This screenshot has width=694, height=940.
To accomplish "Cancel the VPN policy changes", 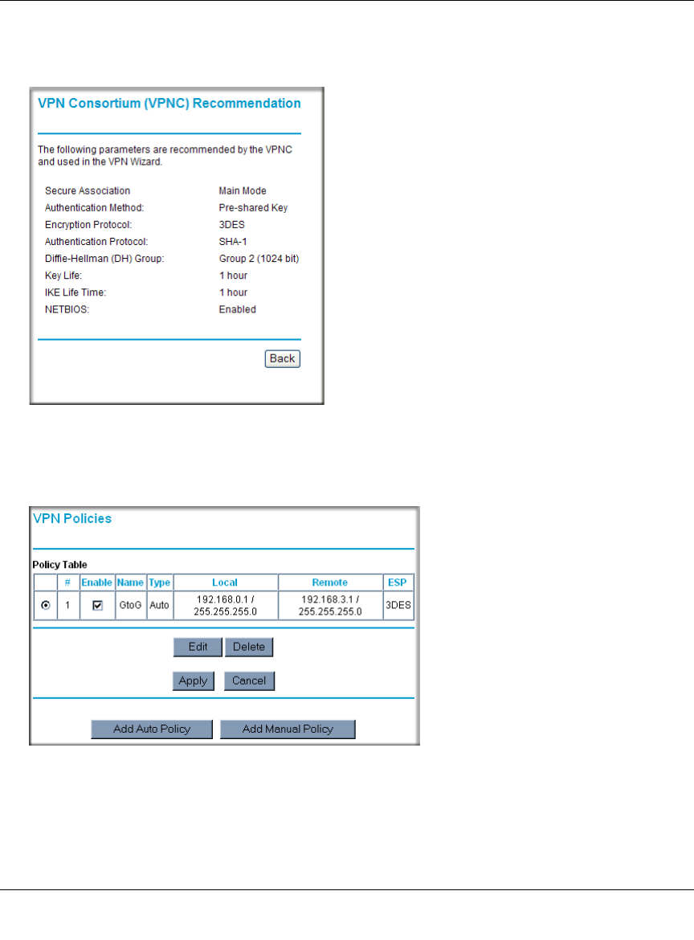I will (x=249, y=681).
